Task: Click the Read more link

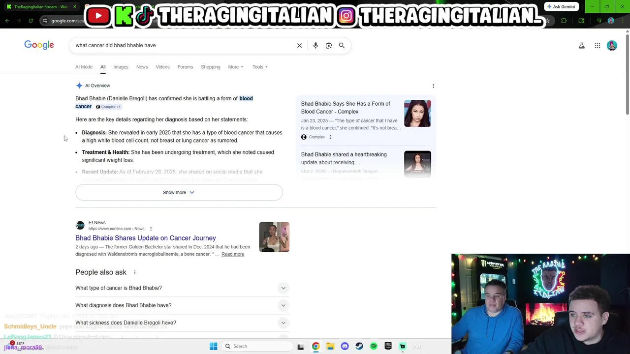Action: 233,254
